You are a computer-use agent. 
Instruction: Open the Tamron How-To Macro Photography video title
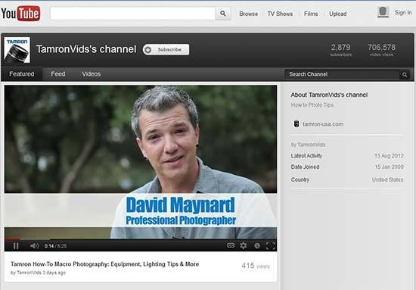pos(105,264)
